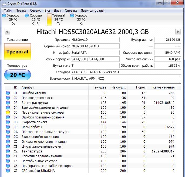Open the Язык(Language) menu

[93, 11]
